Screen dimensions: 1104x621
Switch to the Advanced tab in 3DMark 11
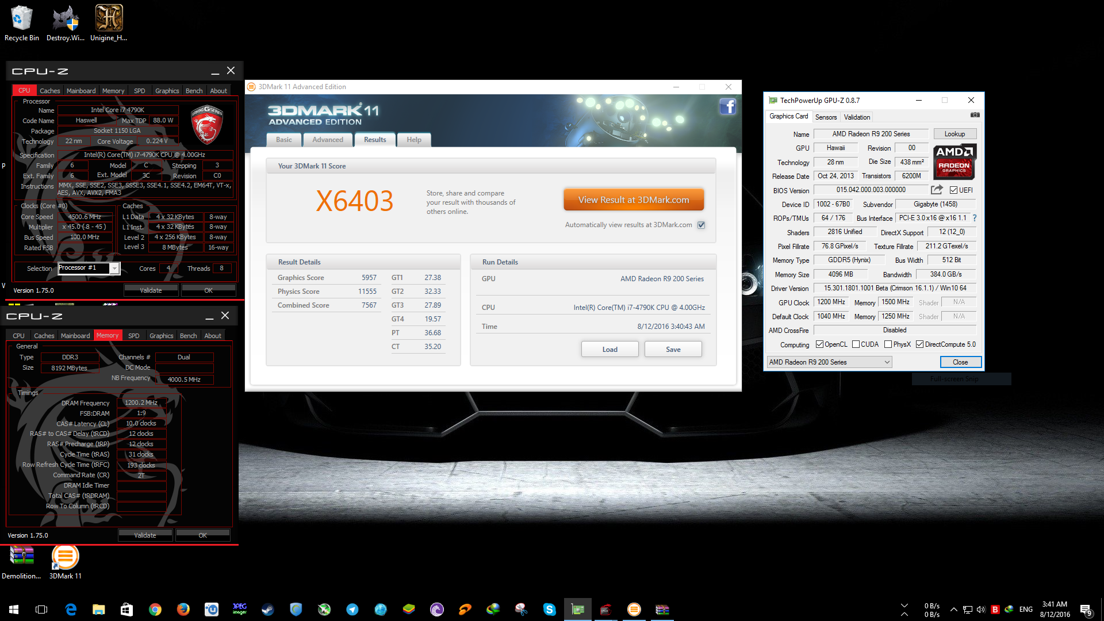coord(327,140)
